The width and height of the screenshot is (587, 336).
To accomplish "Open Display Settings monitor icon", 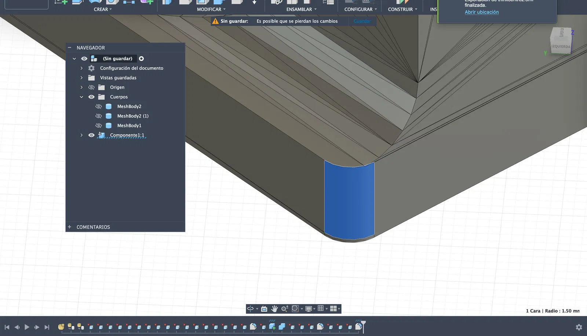I will point(309,309).
